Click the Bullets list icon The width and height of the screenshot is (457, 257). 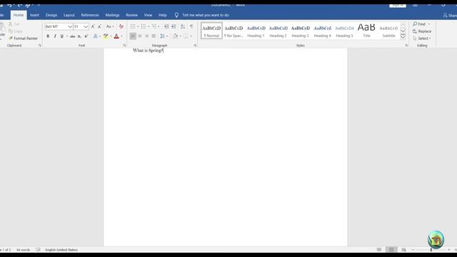pyautogui.click(x=133, y=26)
